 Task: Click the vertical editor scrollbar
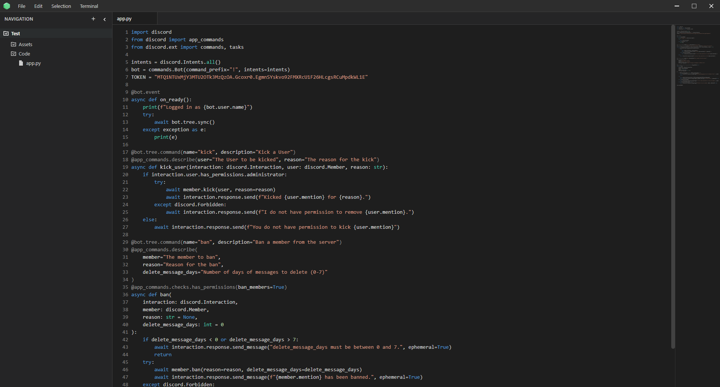point(673,187)
